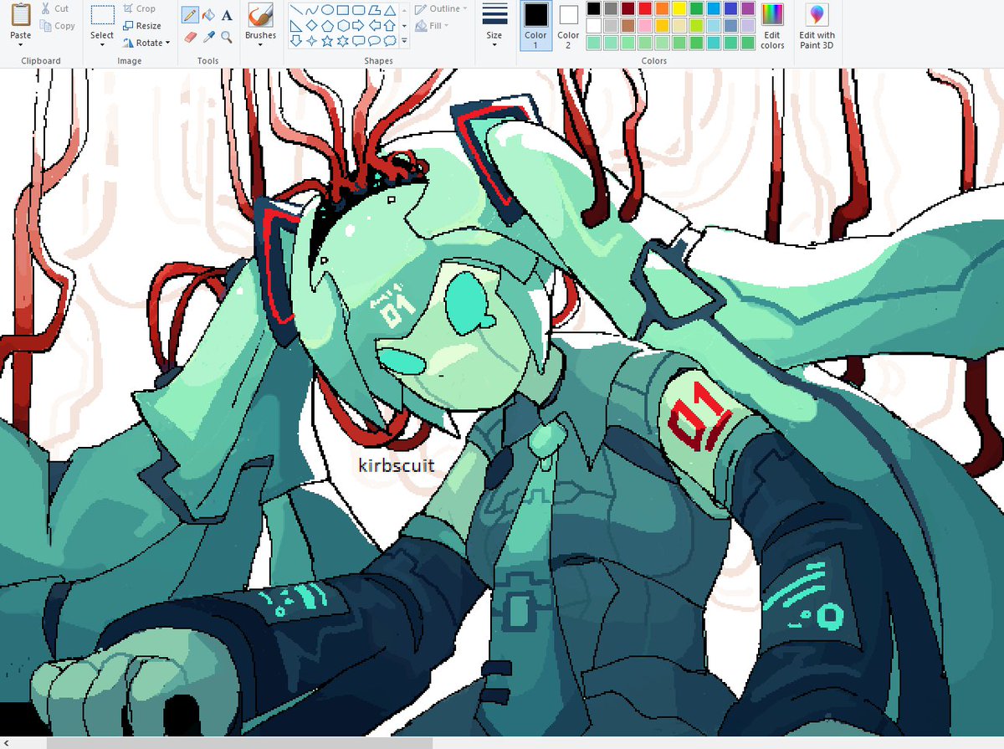Pick the red palette swatch
1004x749 pixels.
(x=645, y=8)
